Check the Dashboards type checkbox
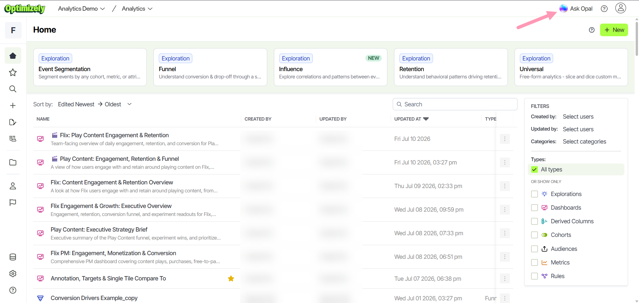 pyautogui.click(x=534, y=208)
